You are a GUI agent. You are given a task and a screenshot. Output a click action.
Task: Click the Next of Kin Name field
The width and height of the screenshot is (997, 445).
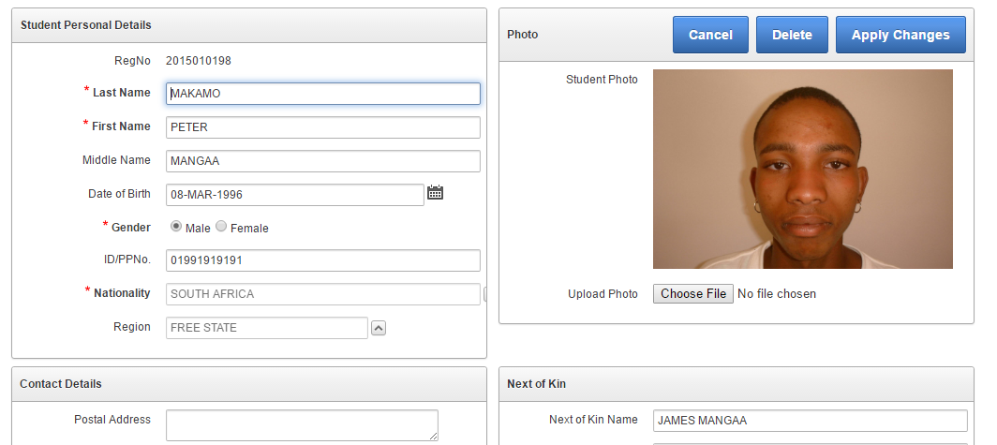(810, 421)
